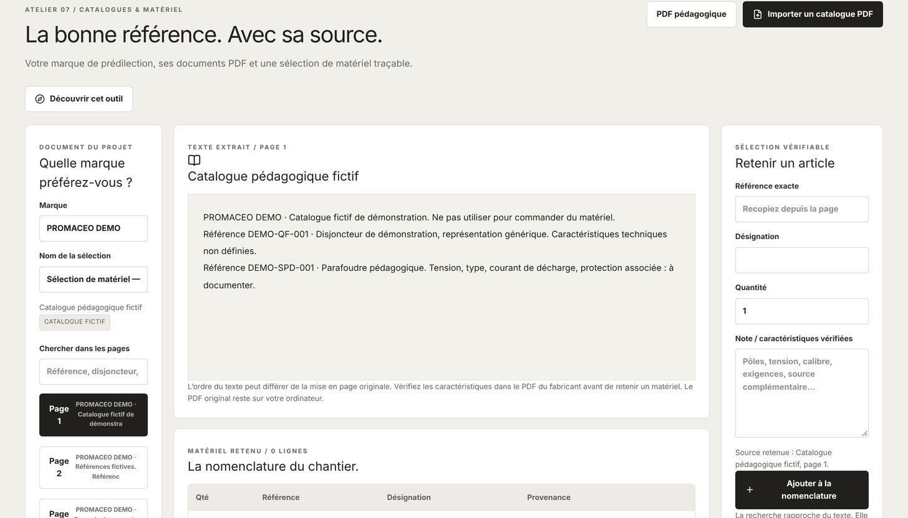This screenshot has height=518, width=908.
Task: Click the Provenance column header
Action: [x=549, y=497]
